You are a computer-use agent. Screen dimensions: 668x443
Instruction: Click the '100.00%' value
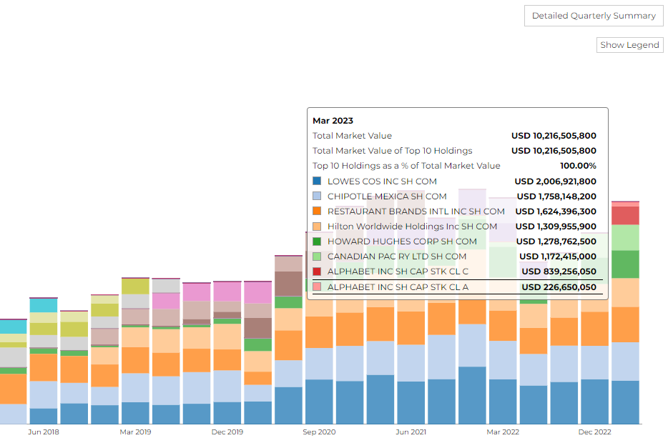578,166
